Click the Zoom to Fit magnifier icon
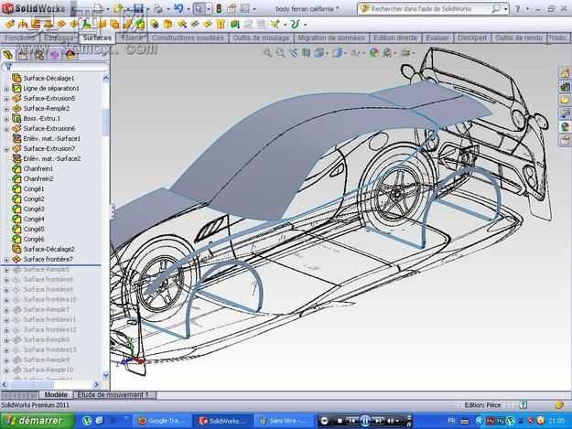572x429 pixels. 267,53
